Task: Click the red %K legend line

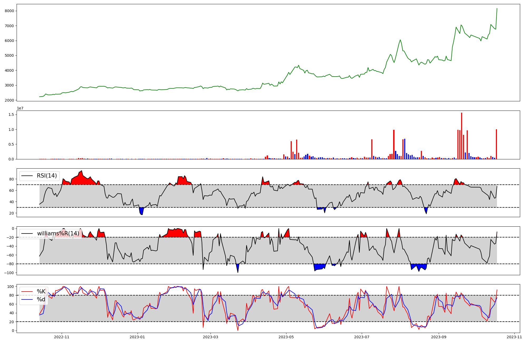Action: 27,292
